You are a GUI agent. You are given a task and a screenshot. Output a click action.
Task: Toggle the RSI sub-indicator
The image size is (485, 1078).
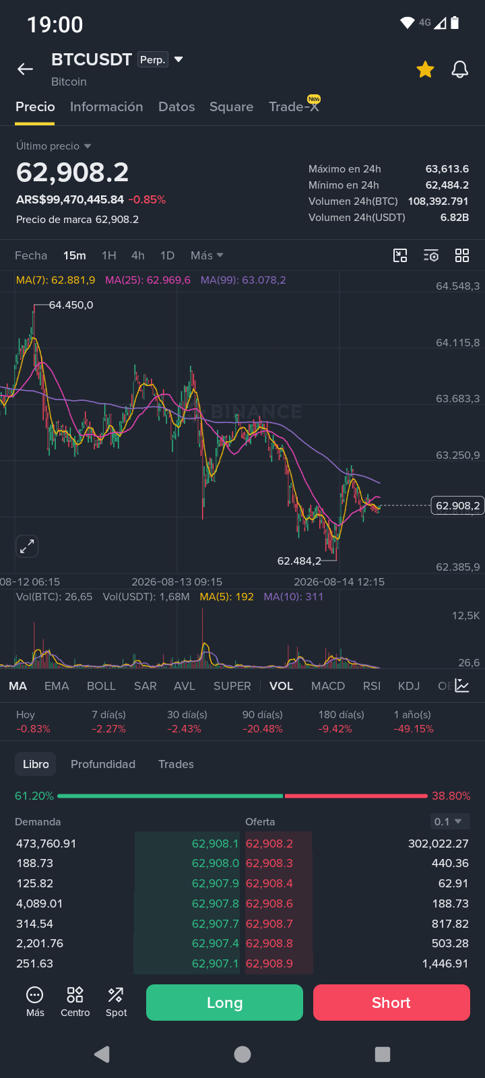pyautogui.click(x=372, y=686)
